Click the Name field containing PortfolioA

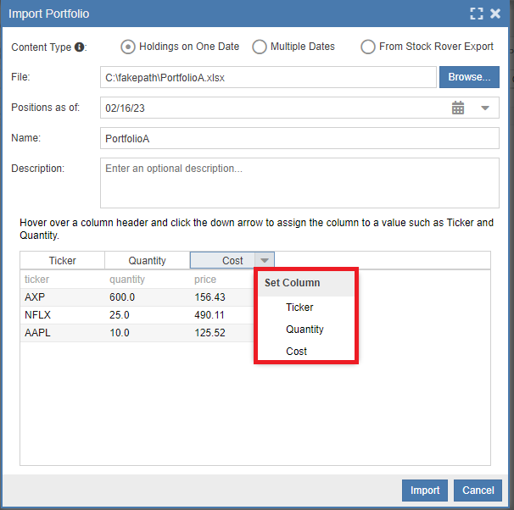point(299,138)
